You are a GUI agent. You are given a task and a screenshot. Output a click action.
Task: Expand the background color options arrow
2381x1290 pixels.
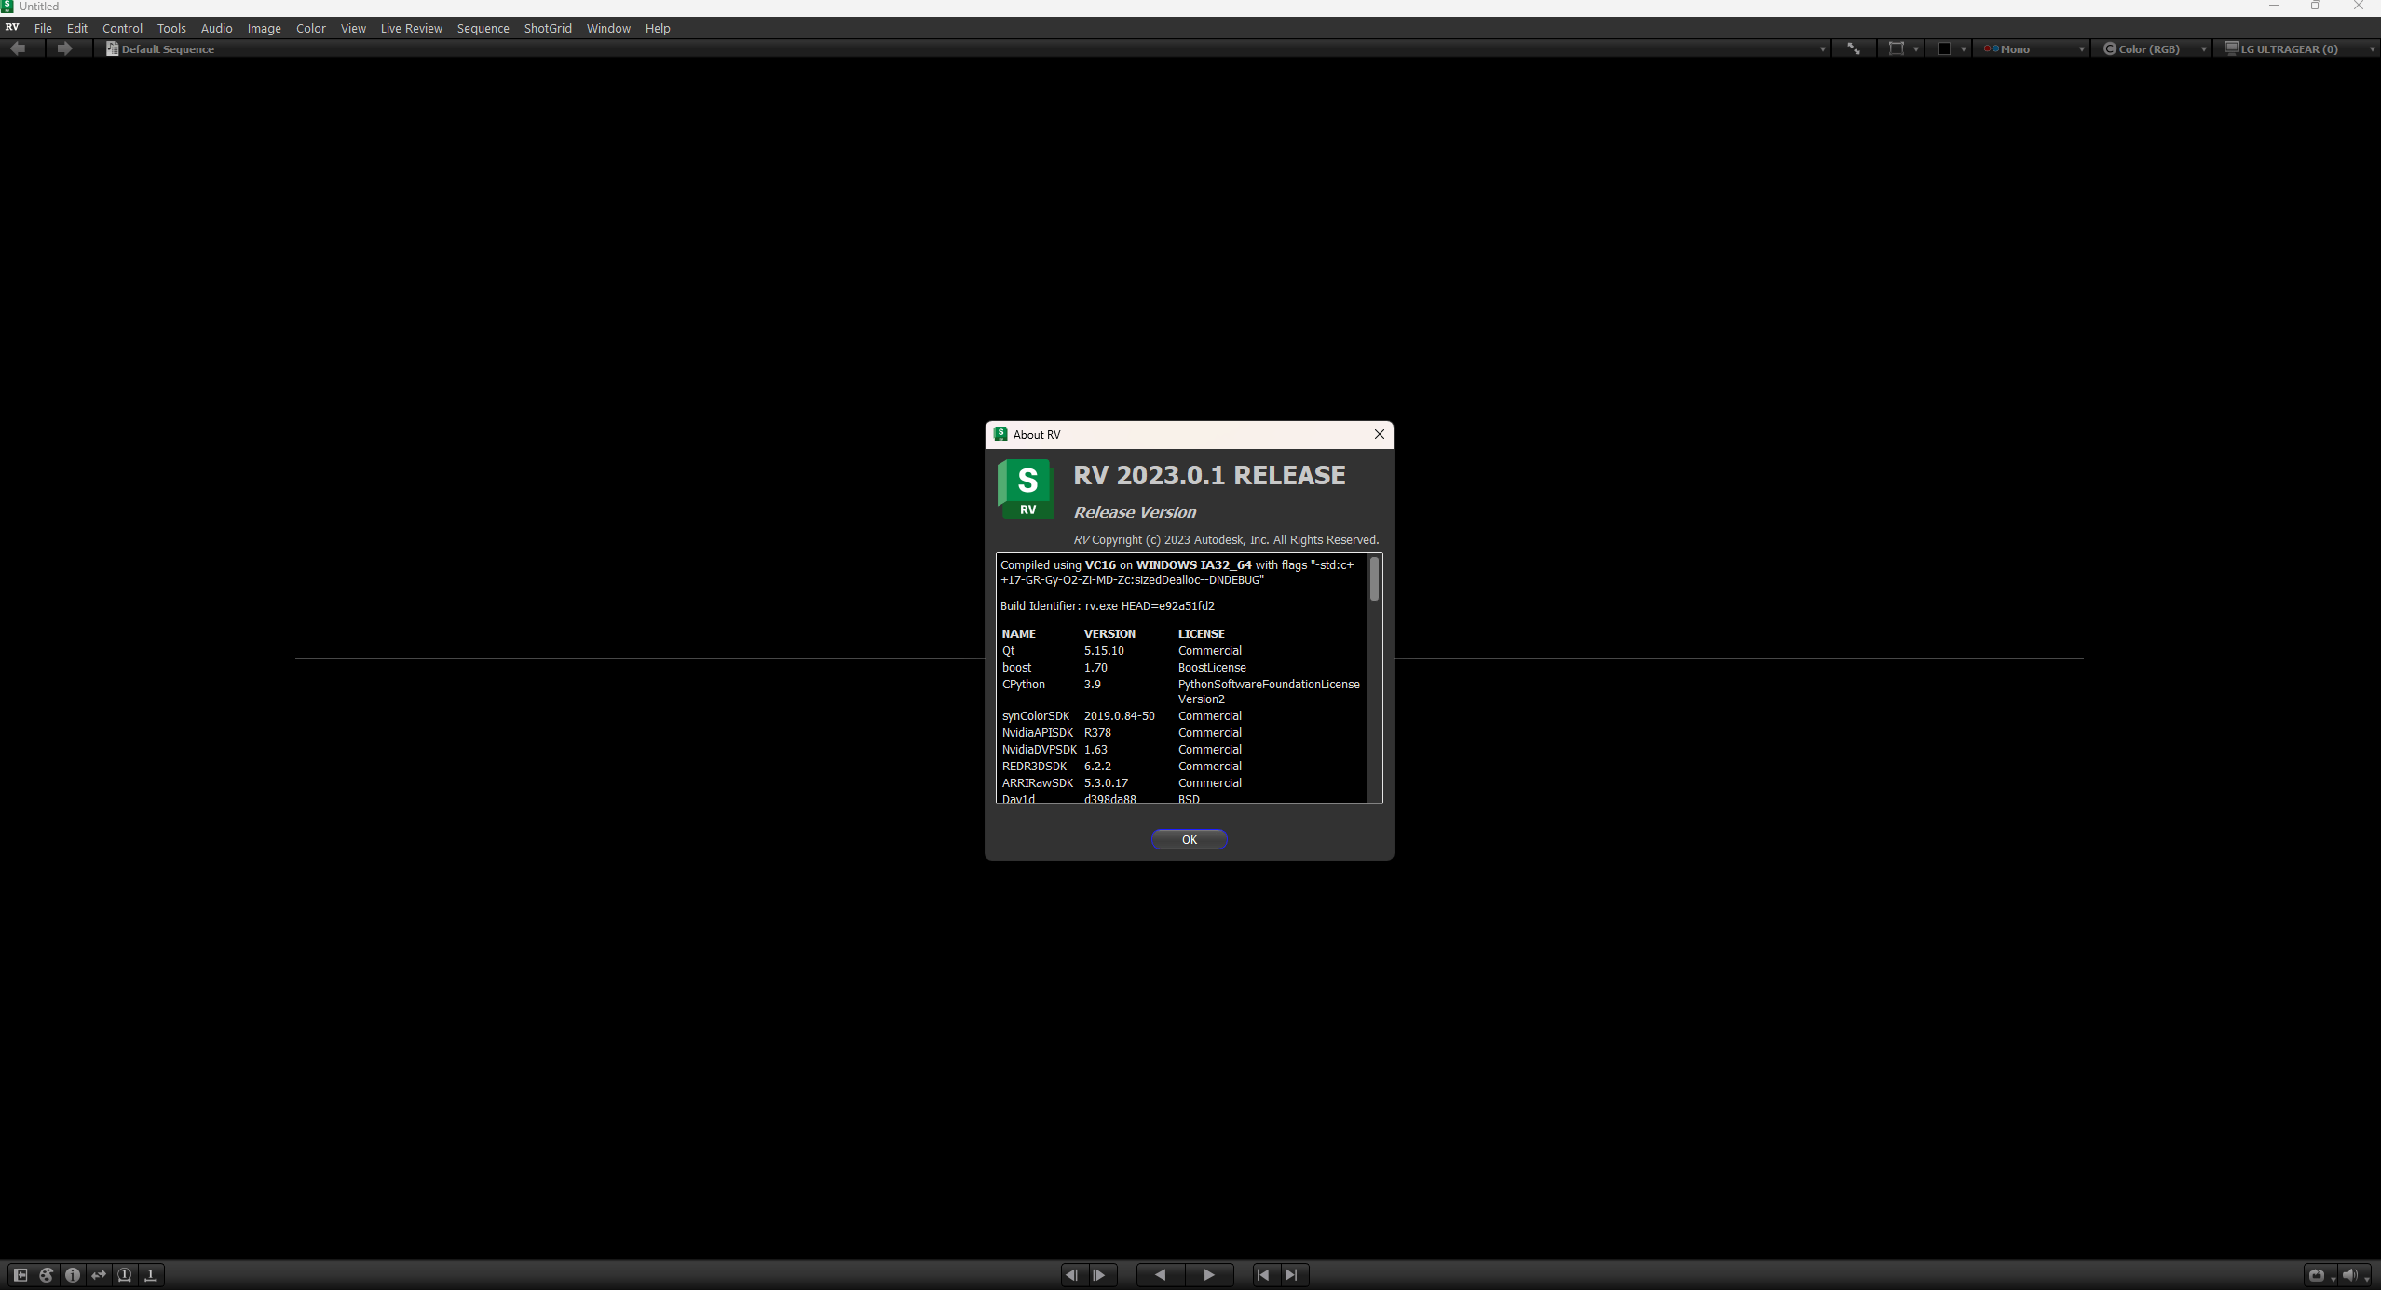pyautogui.click(x=1963, y=49)
